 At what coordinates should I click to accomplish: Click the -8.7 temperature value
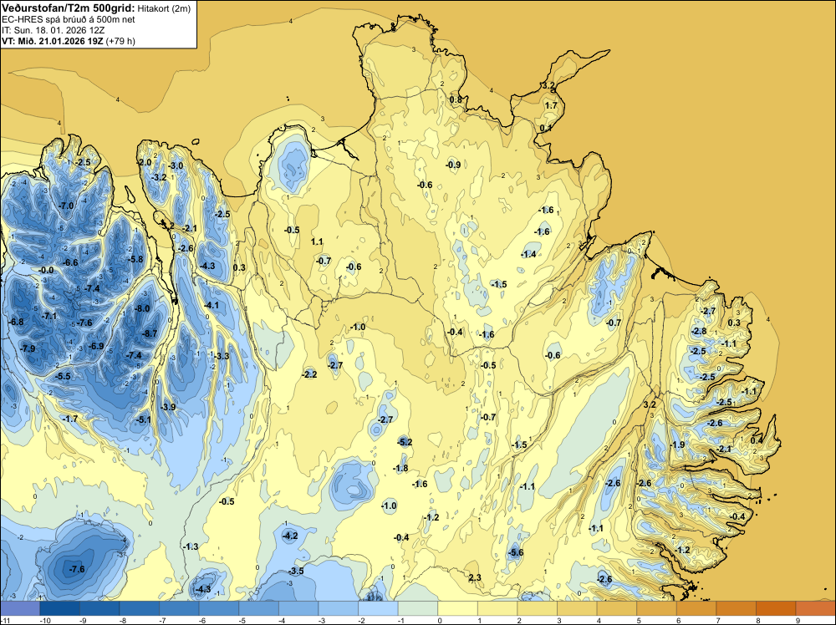pyautogui.click(x=150, y=333)
